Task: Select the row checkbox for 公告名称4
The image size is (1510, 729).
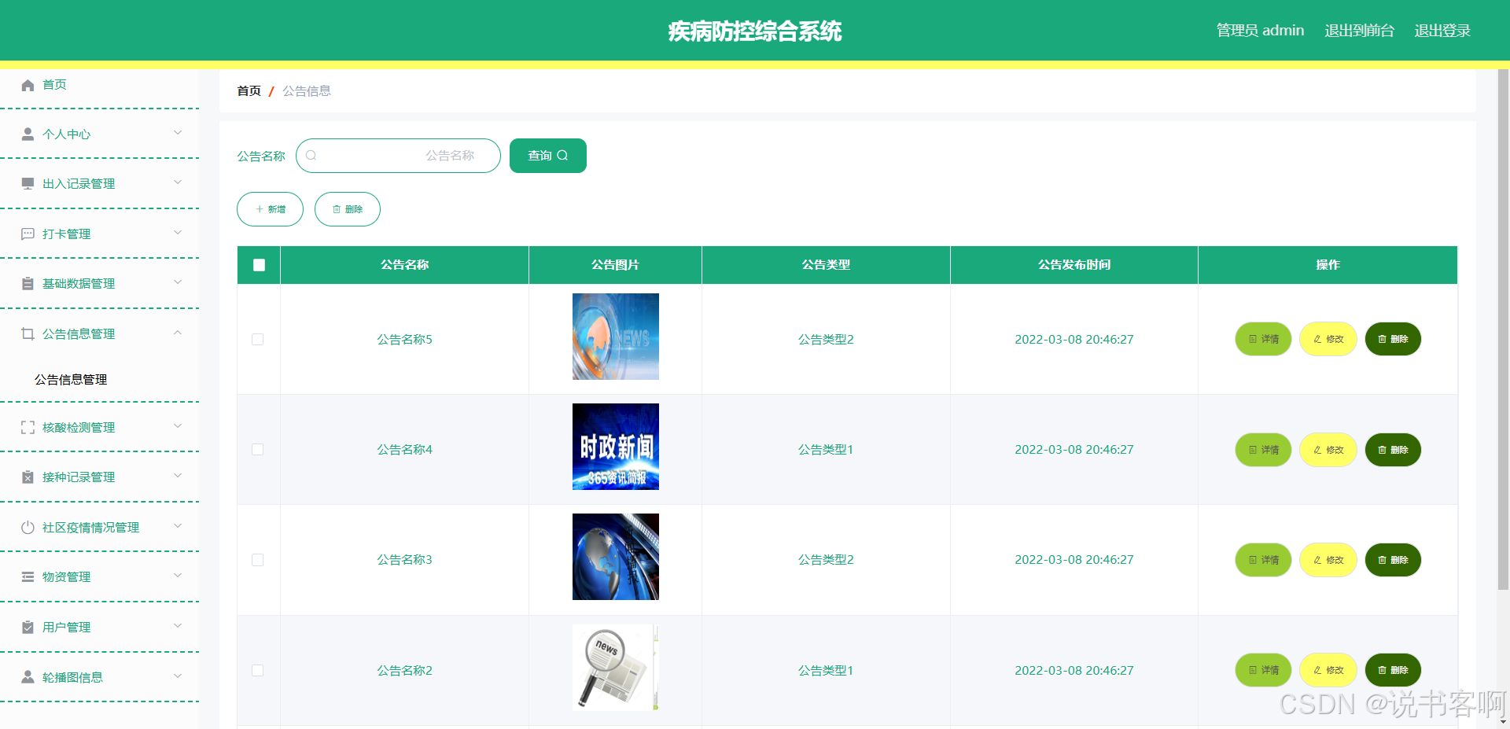Action: 257,449
